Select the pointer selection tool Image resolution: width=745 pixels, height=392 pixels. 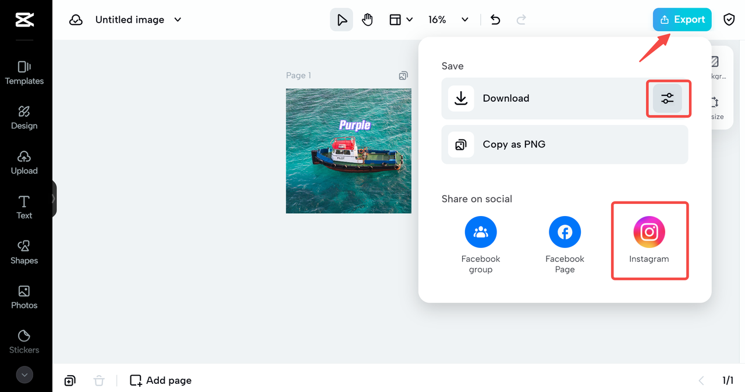click(342, 20)
